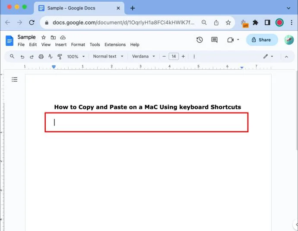Click the font size field showing 14
The width and height of the screenshot is (298, 231).
(174, 56)
